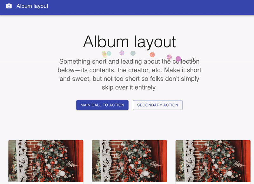Click the Secondary Action button
The image size is (254, 184).
click(x=157, y=105)
